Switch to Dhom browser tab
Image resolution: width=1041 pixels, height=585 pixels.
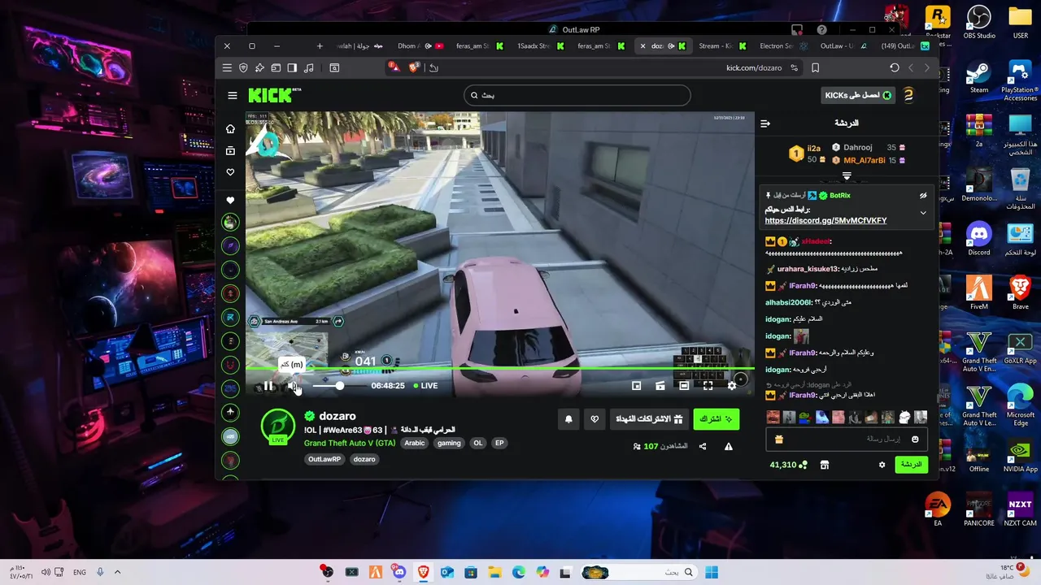420,46
